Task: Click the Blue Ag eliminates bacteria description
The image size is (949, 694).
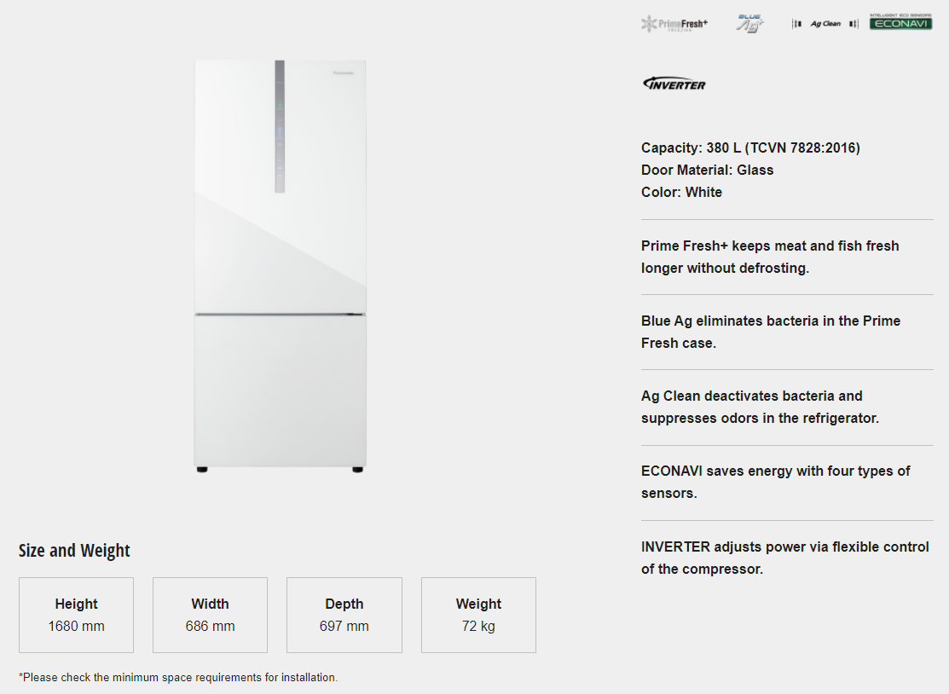Action: coord(770,332)
